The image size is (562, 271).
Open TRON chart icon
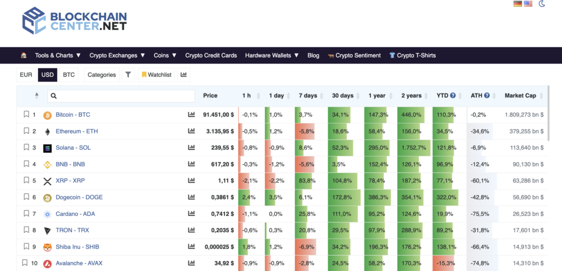192,230
